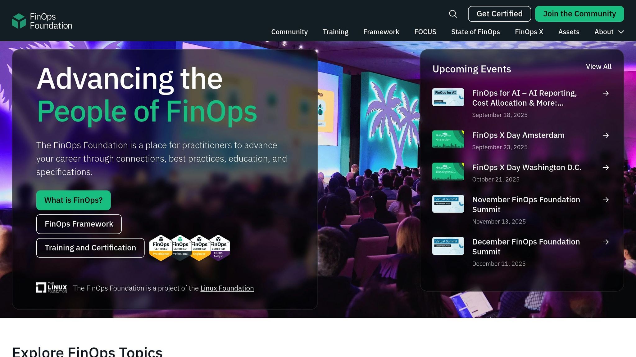This screenshot has height=357, width=636.
Task: Open the Framework nav item
Action: coord(381,32)
